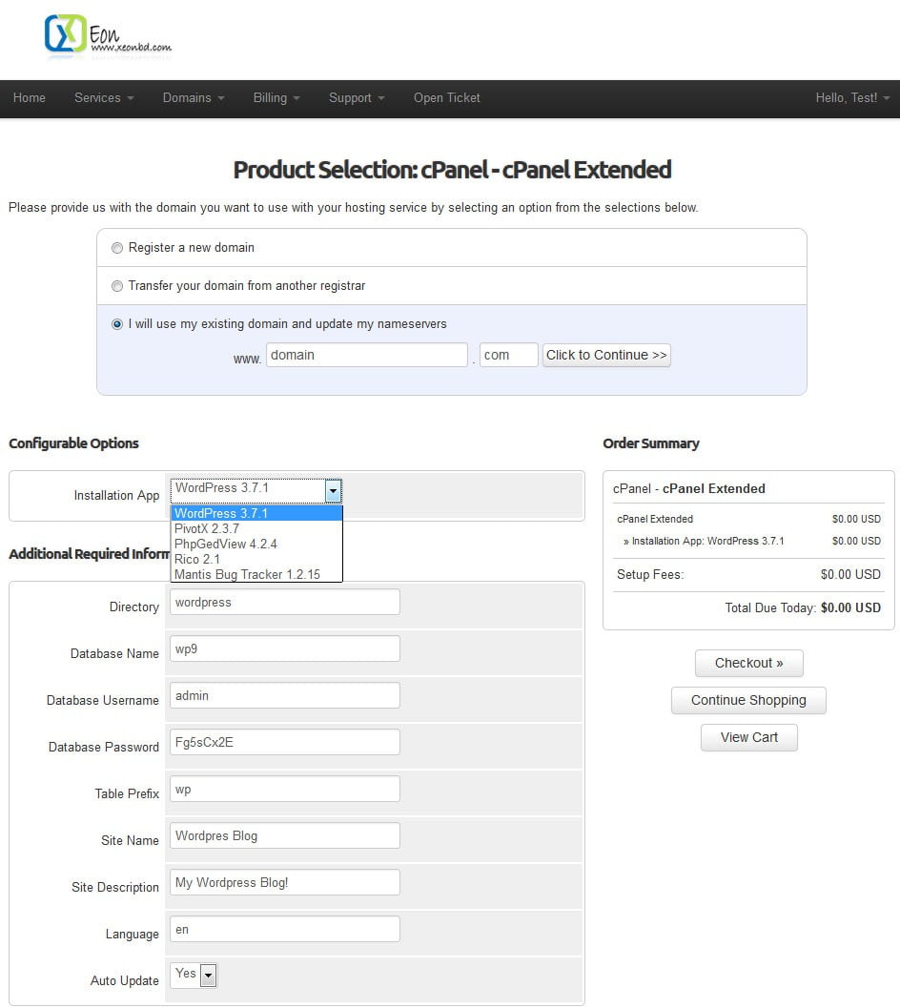Click the "Click to Continue >>" button

(x=606, y=355)
